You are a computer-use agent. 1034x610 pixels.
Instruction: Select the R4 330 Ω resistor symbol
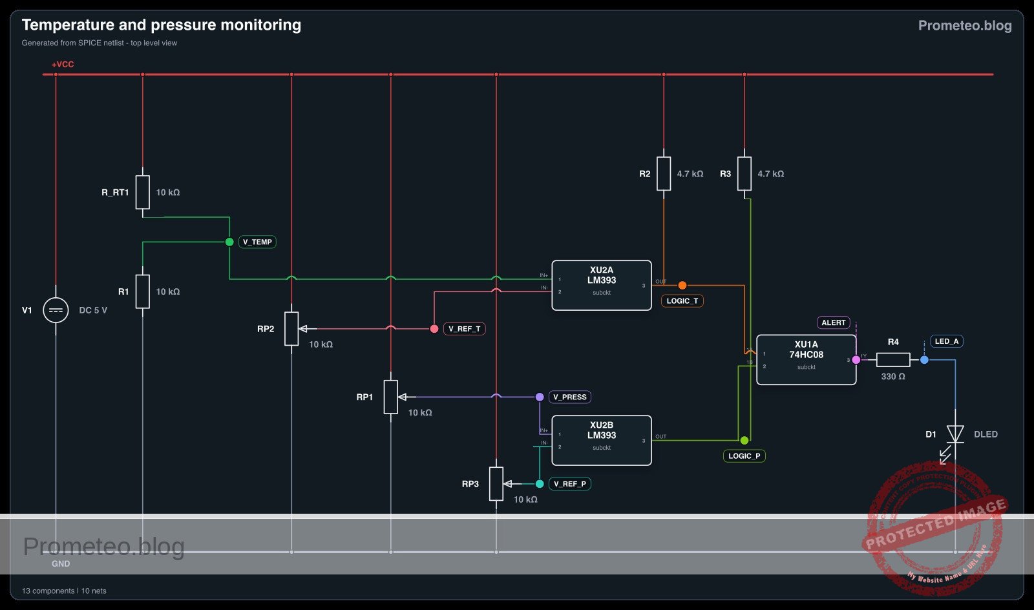(x=893, y=359)
